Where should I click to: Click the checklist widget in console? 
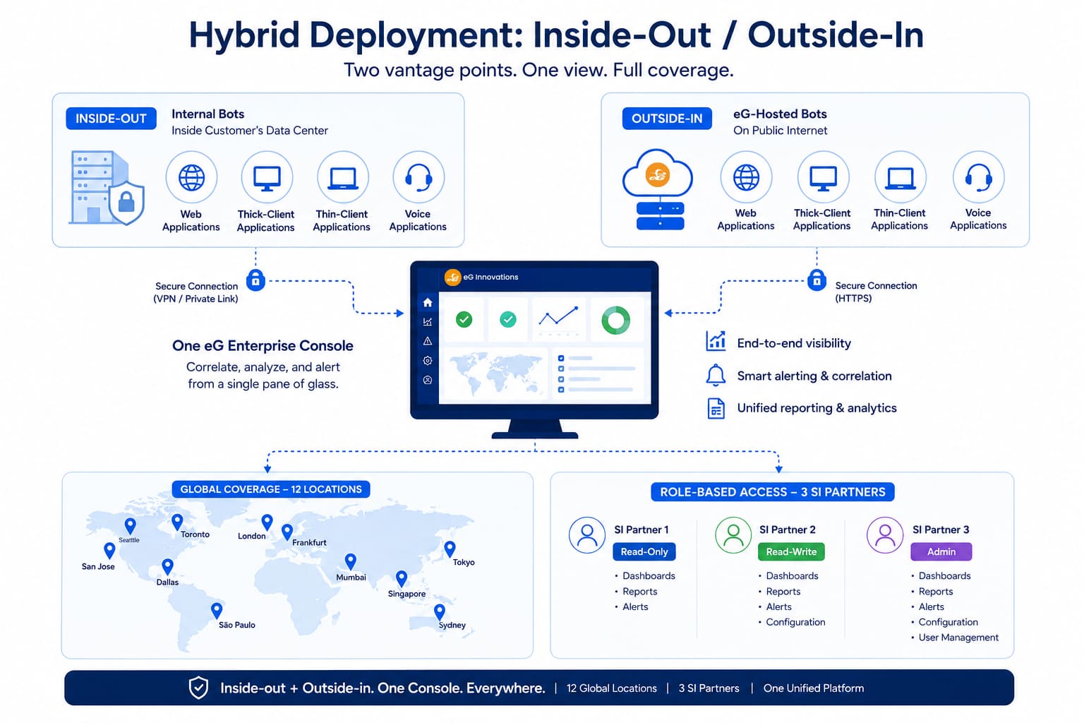(598, 374)
